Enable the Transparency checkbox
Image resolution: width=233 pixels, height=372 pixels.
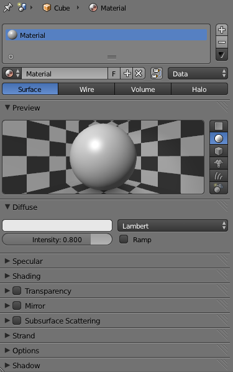click(17, 291)
